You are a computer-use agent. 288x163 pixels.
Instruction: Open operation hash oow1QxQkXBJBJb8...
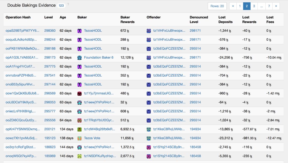(x=22, y=93)
